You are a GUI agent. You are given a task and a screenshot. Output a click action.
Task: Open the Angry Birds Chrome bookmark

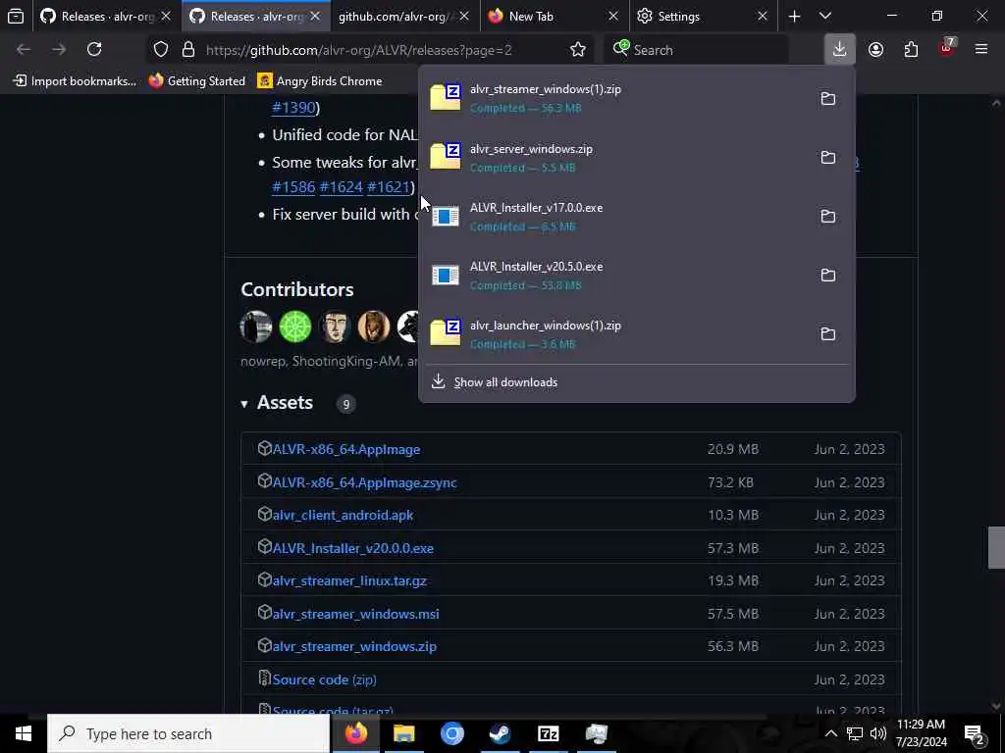point(320,80)
